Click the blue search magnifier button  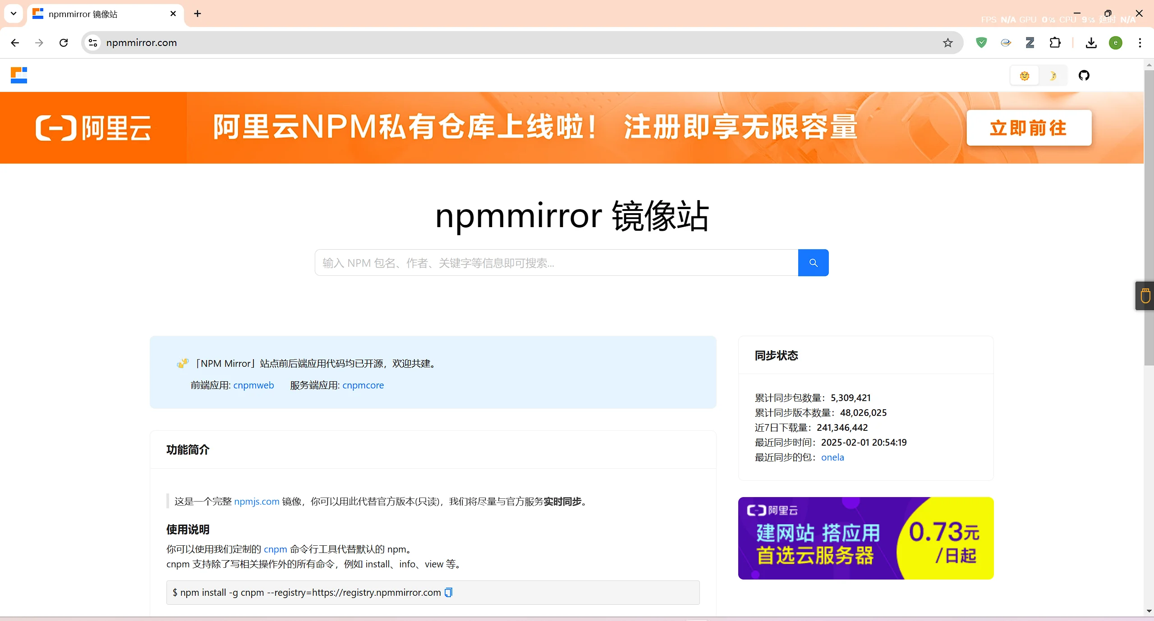coord(813,263)
